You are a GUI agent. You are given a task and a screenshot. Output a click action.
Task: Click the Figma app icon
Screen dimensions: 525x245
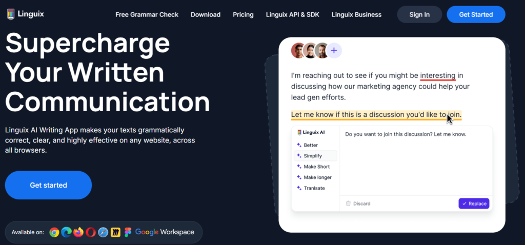tap(128, 232)
